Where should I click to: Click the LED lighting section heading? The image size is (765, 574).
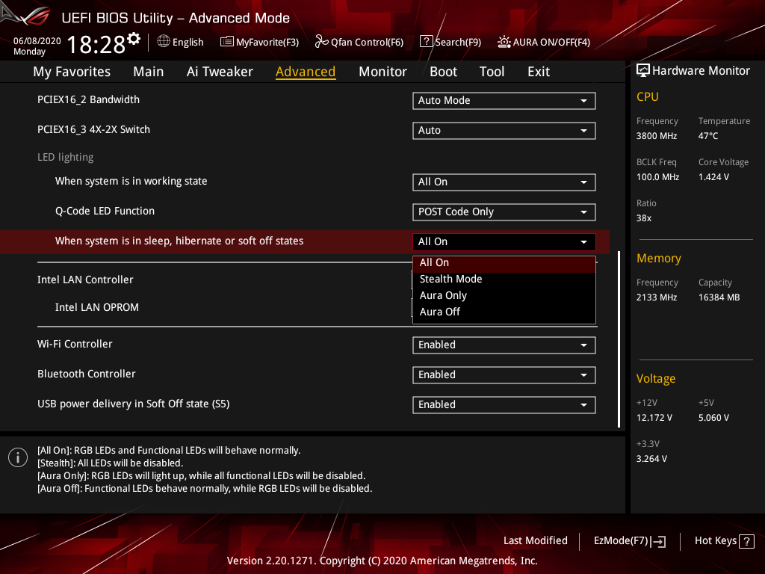(x=66, y=157)
